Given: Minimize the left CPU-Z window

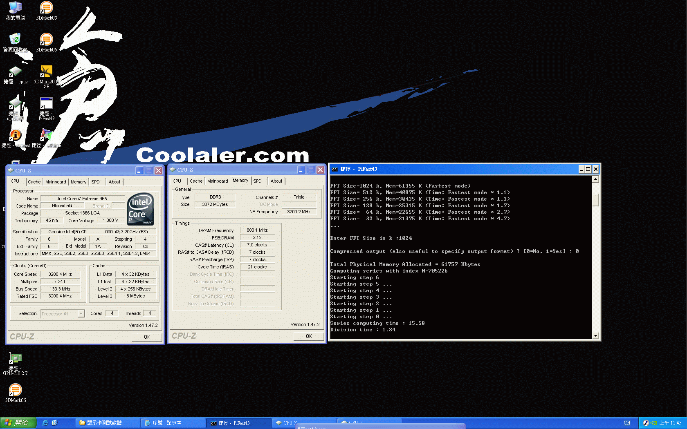Looking at the screenshot, I should 139,170.
